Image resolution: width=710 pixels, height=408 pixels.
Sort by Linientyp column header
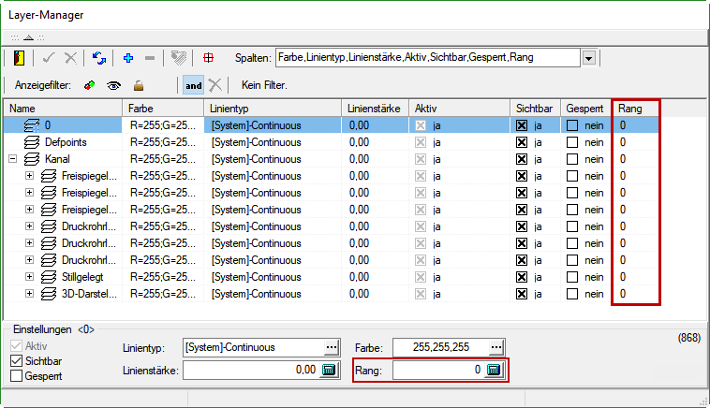pyautogui.click(x=272, y=109)
